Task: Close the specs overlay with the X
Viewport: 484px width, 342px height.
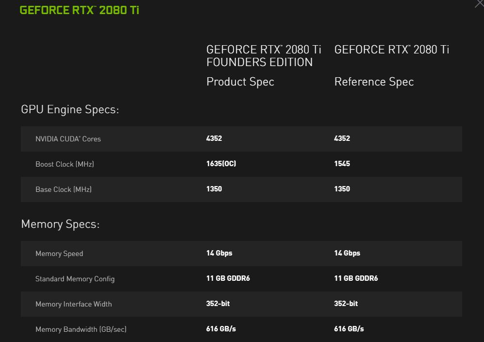Action: coord(479,4)
